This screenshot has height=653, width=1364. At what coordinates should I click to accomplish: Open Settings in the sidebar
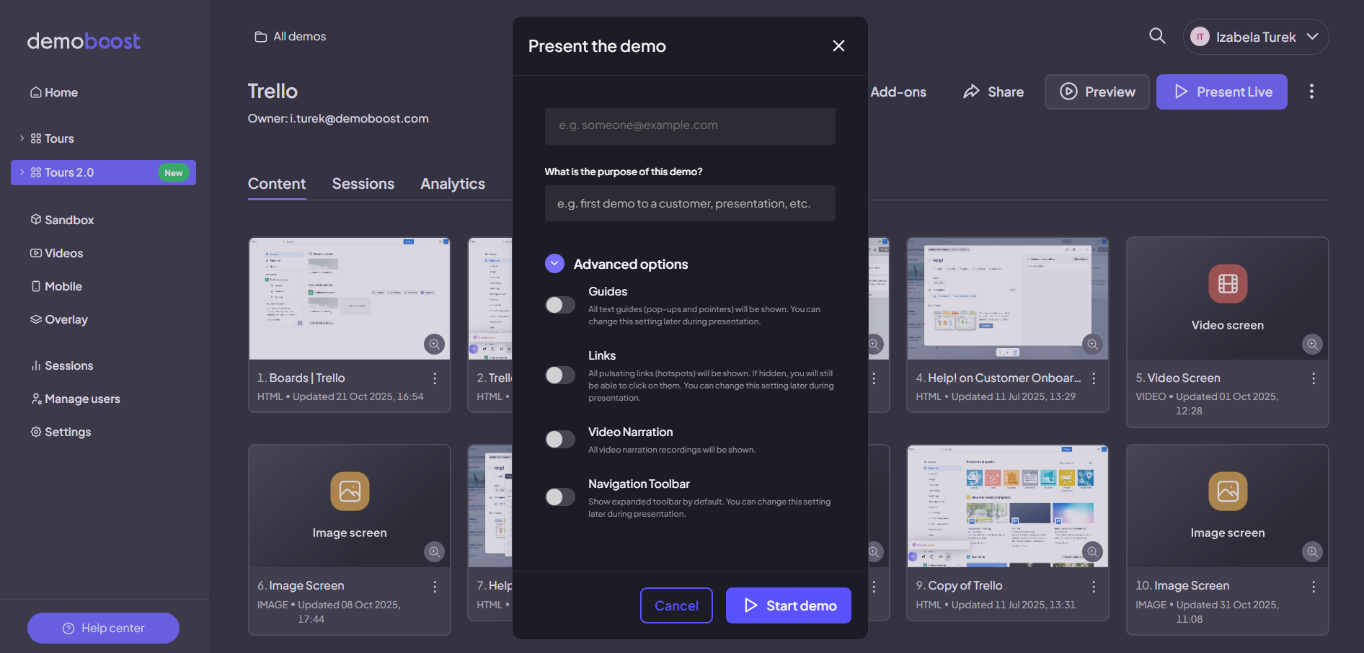point(61,432)
